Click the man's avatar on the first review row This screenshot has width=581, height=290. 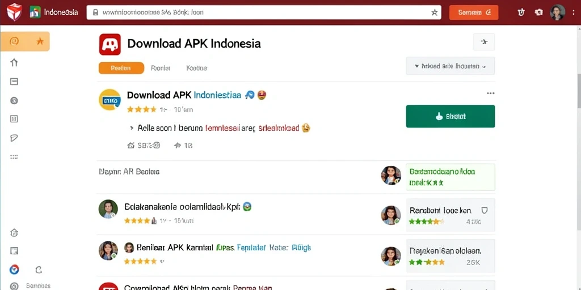pyautogui.click(x=108, y=209)
